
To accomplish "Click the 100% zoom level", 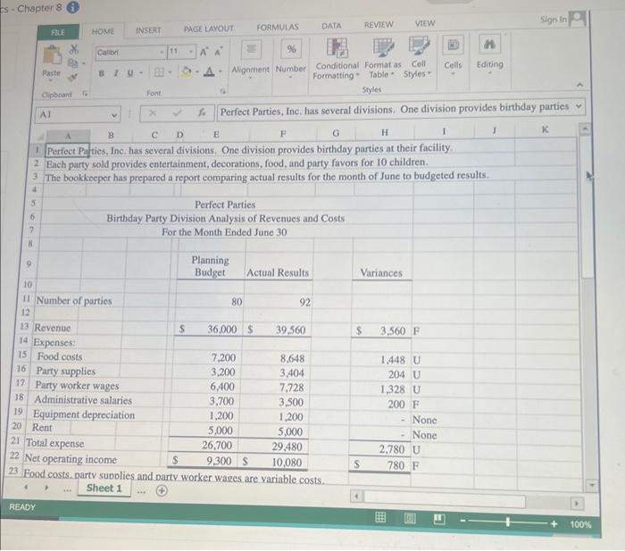I will coord(580,525).
